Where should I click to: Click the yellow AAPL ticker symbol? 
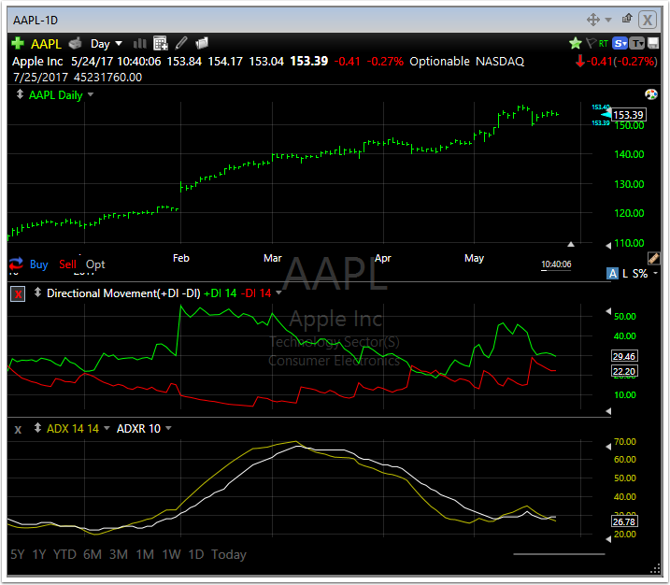pyautogui.click(x=46, y=44)
